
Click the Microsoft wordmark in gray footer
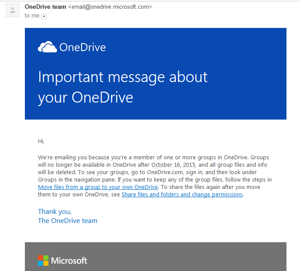[69, 261]
